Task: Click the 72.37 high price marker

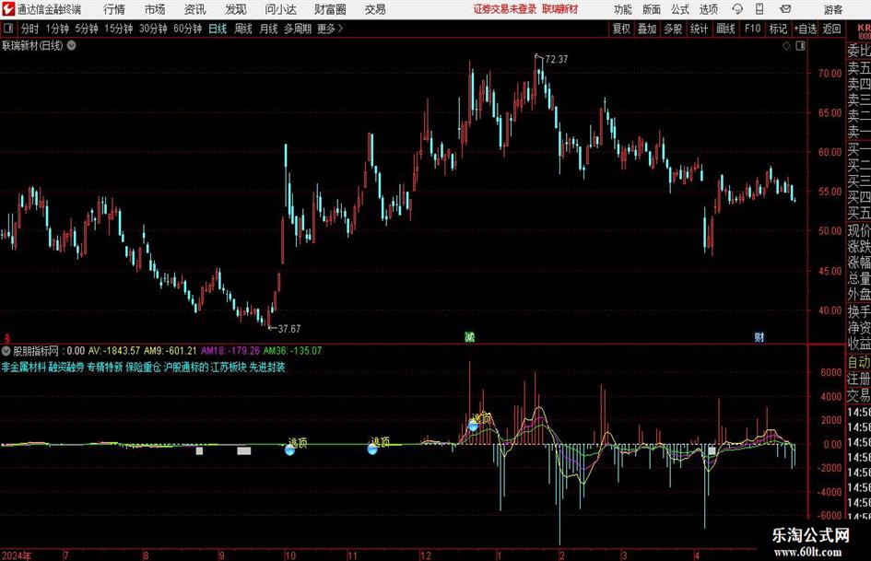Action: 557,60
